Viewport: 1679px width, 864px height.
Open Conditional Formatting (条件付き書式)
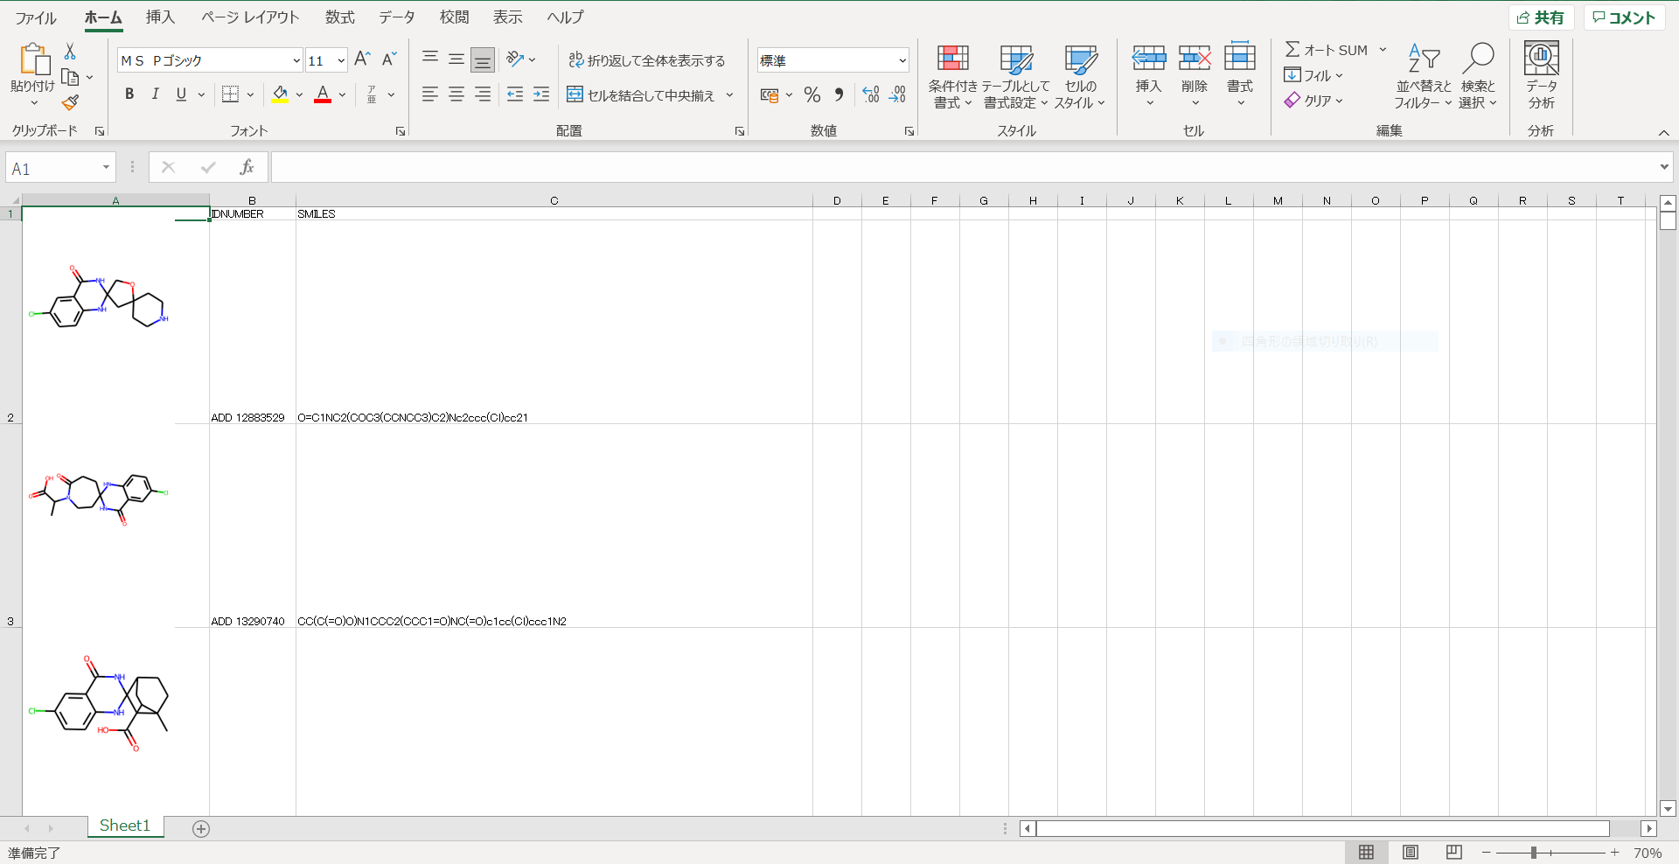coord(952,77)
